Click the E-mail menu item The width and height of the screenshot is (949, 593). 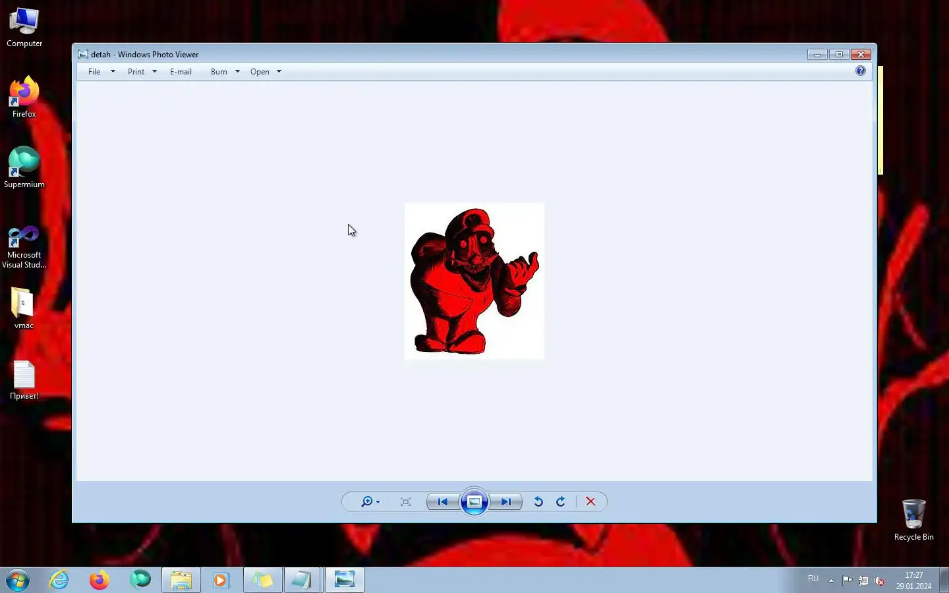point(181,72)
